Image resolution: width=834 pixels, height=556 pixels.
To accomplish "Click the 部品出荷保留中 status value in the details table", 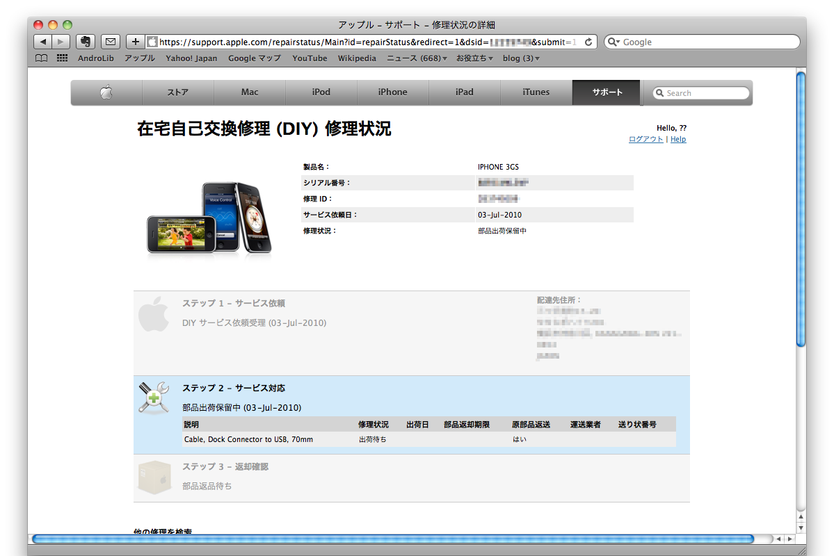I will 502,231.
